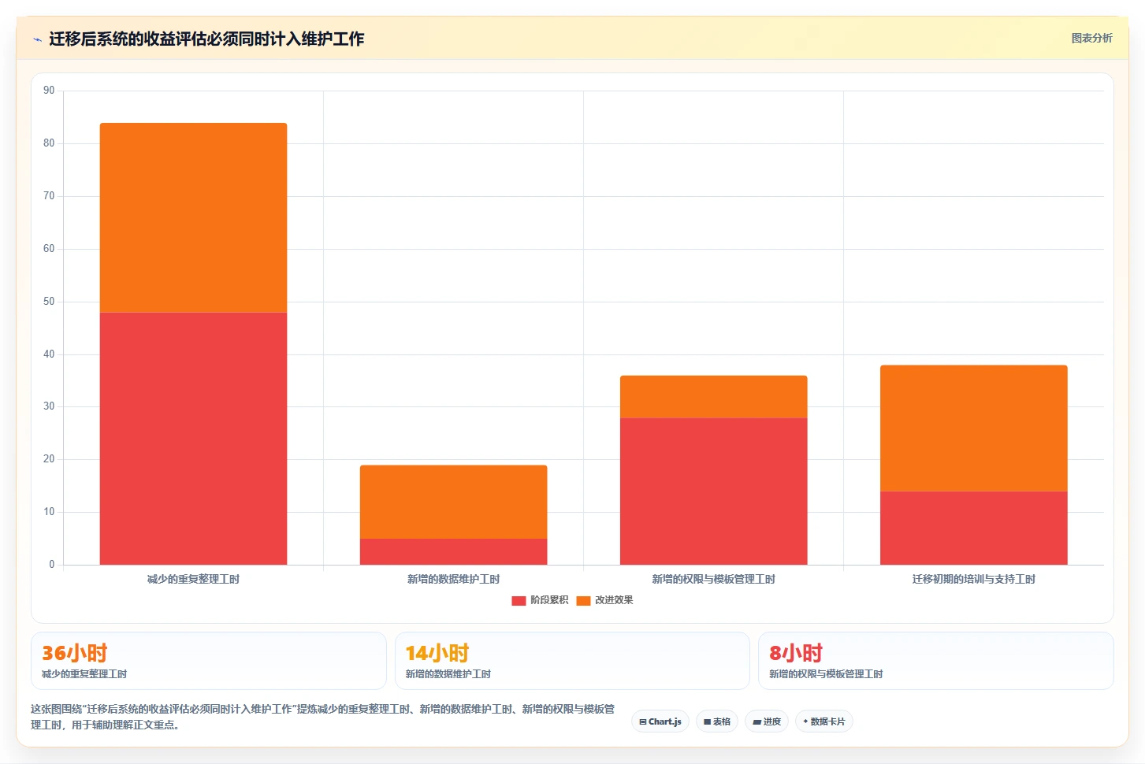The width and height of the screenshot is (1145, 764).
Task: Click the red segment of 减少的重复整理工时 bar
Action: 193,439
